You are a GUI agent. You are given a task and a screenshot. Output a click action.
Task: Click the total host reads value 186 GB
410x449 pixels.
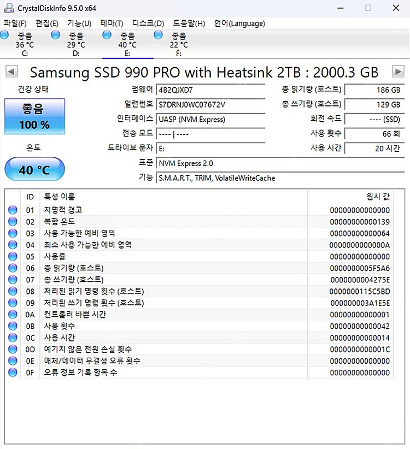pos(374,90)
